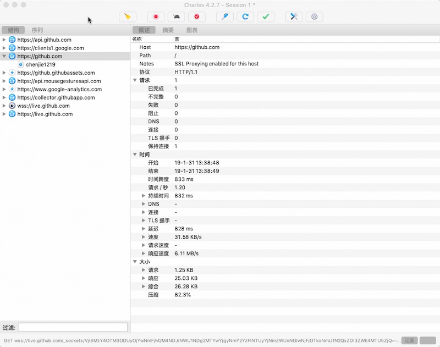Expand the https://api.github.com host
440x347 pixels.
pyautogui.click(x=4, y=40)
